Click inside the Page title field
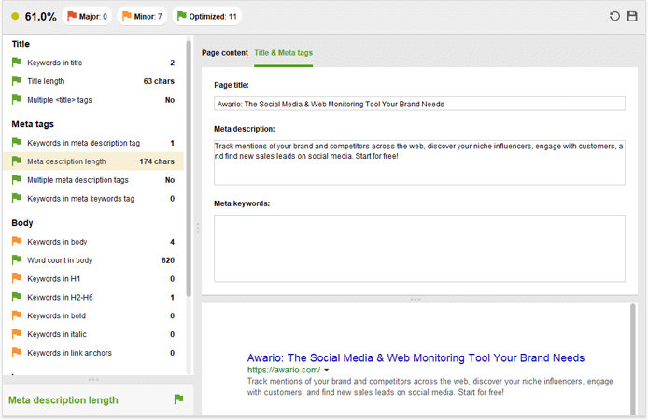Image resolution: width=648 pixels, height=420 pixels. click(419, 104)
